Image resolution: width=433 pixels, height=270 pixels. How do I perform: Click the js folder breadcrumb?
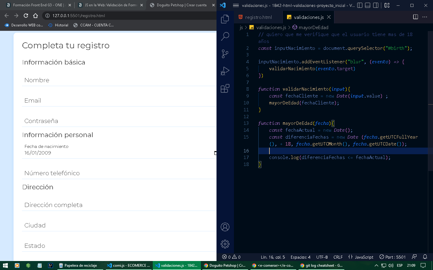click(x=241, y=28)
